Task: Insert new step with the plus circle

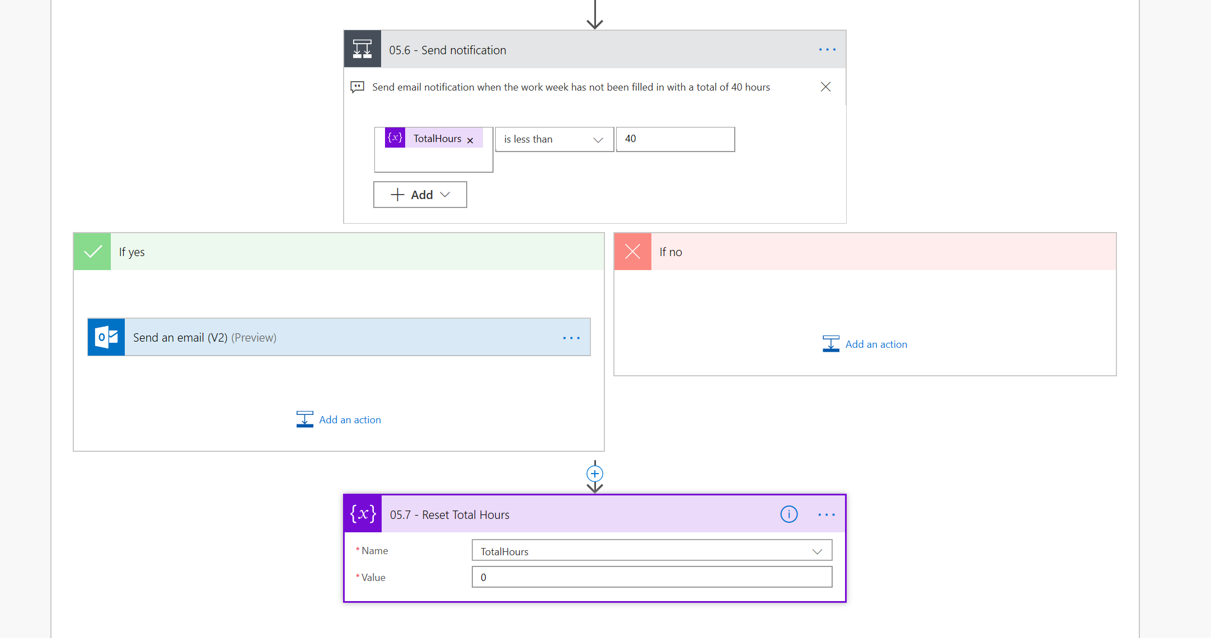Action: tap(594, 474)
